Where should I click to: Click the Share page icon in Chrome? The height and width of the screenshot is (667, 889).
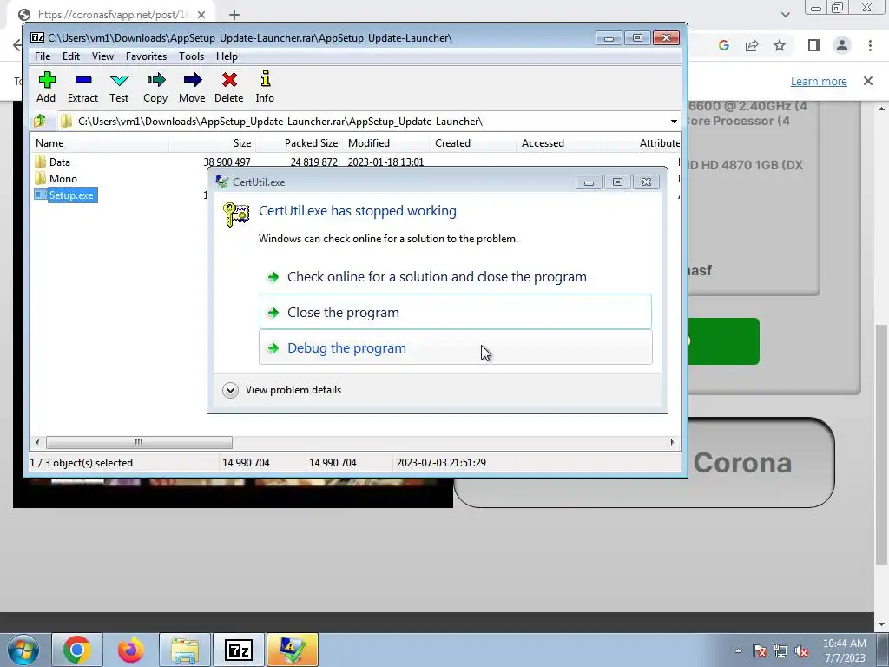pyautogui.click(x=752, y=45)
